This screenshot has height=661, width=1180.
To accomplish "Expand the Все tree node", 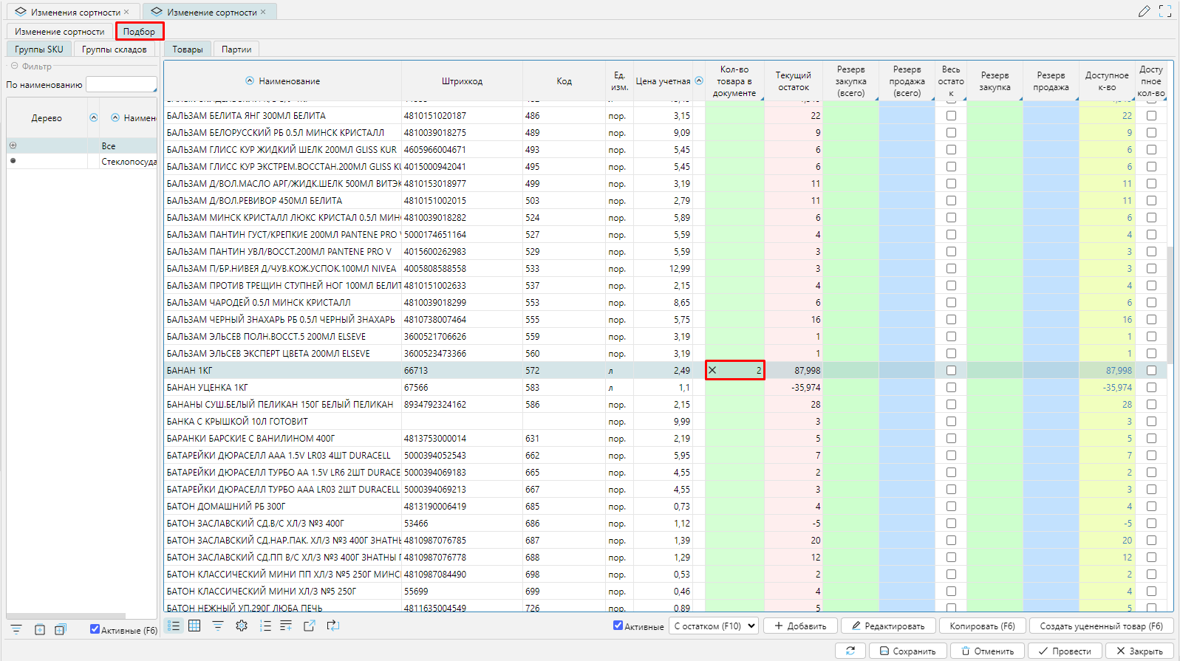I will 13,145.
